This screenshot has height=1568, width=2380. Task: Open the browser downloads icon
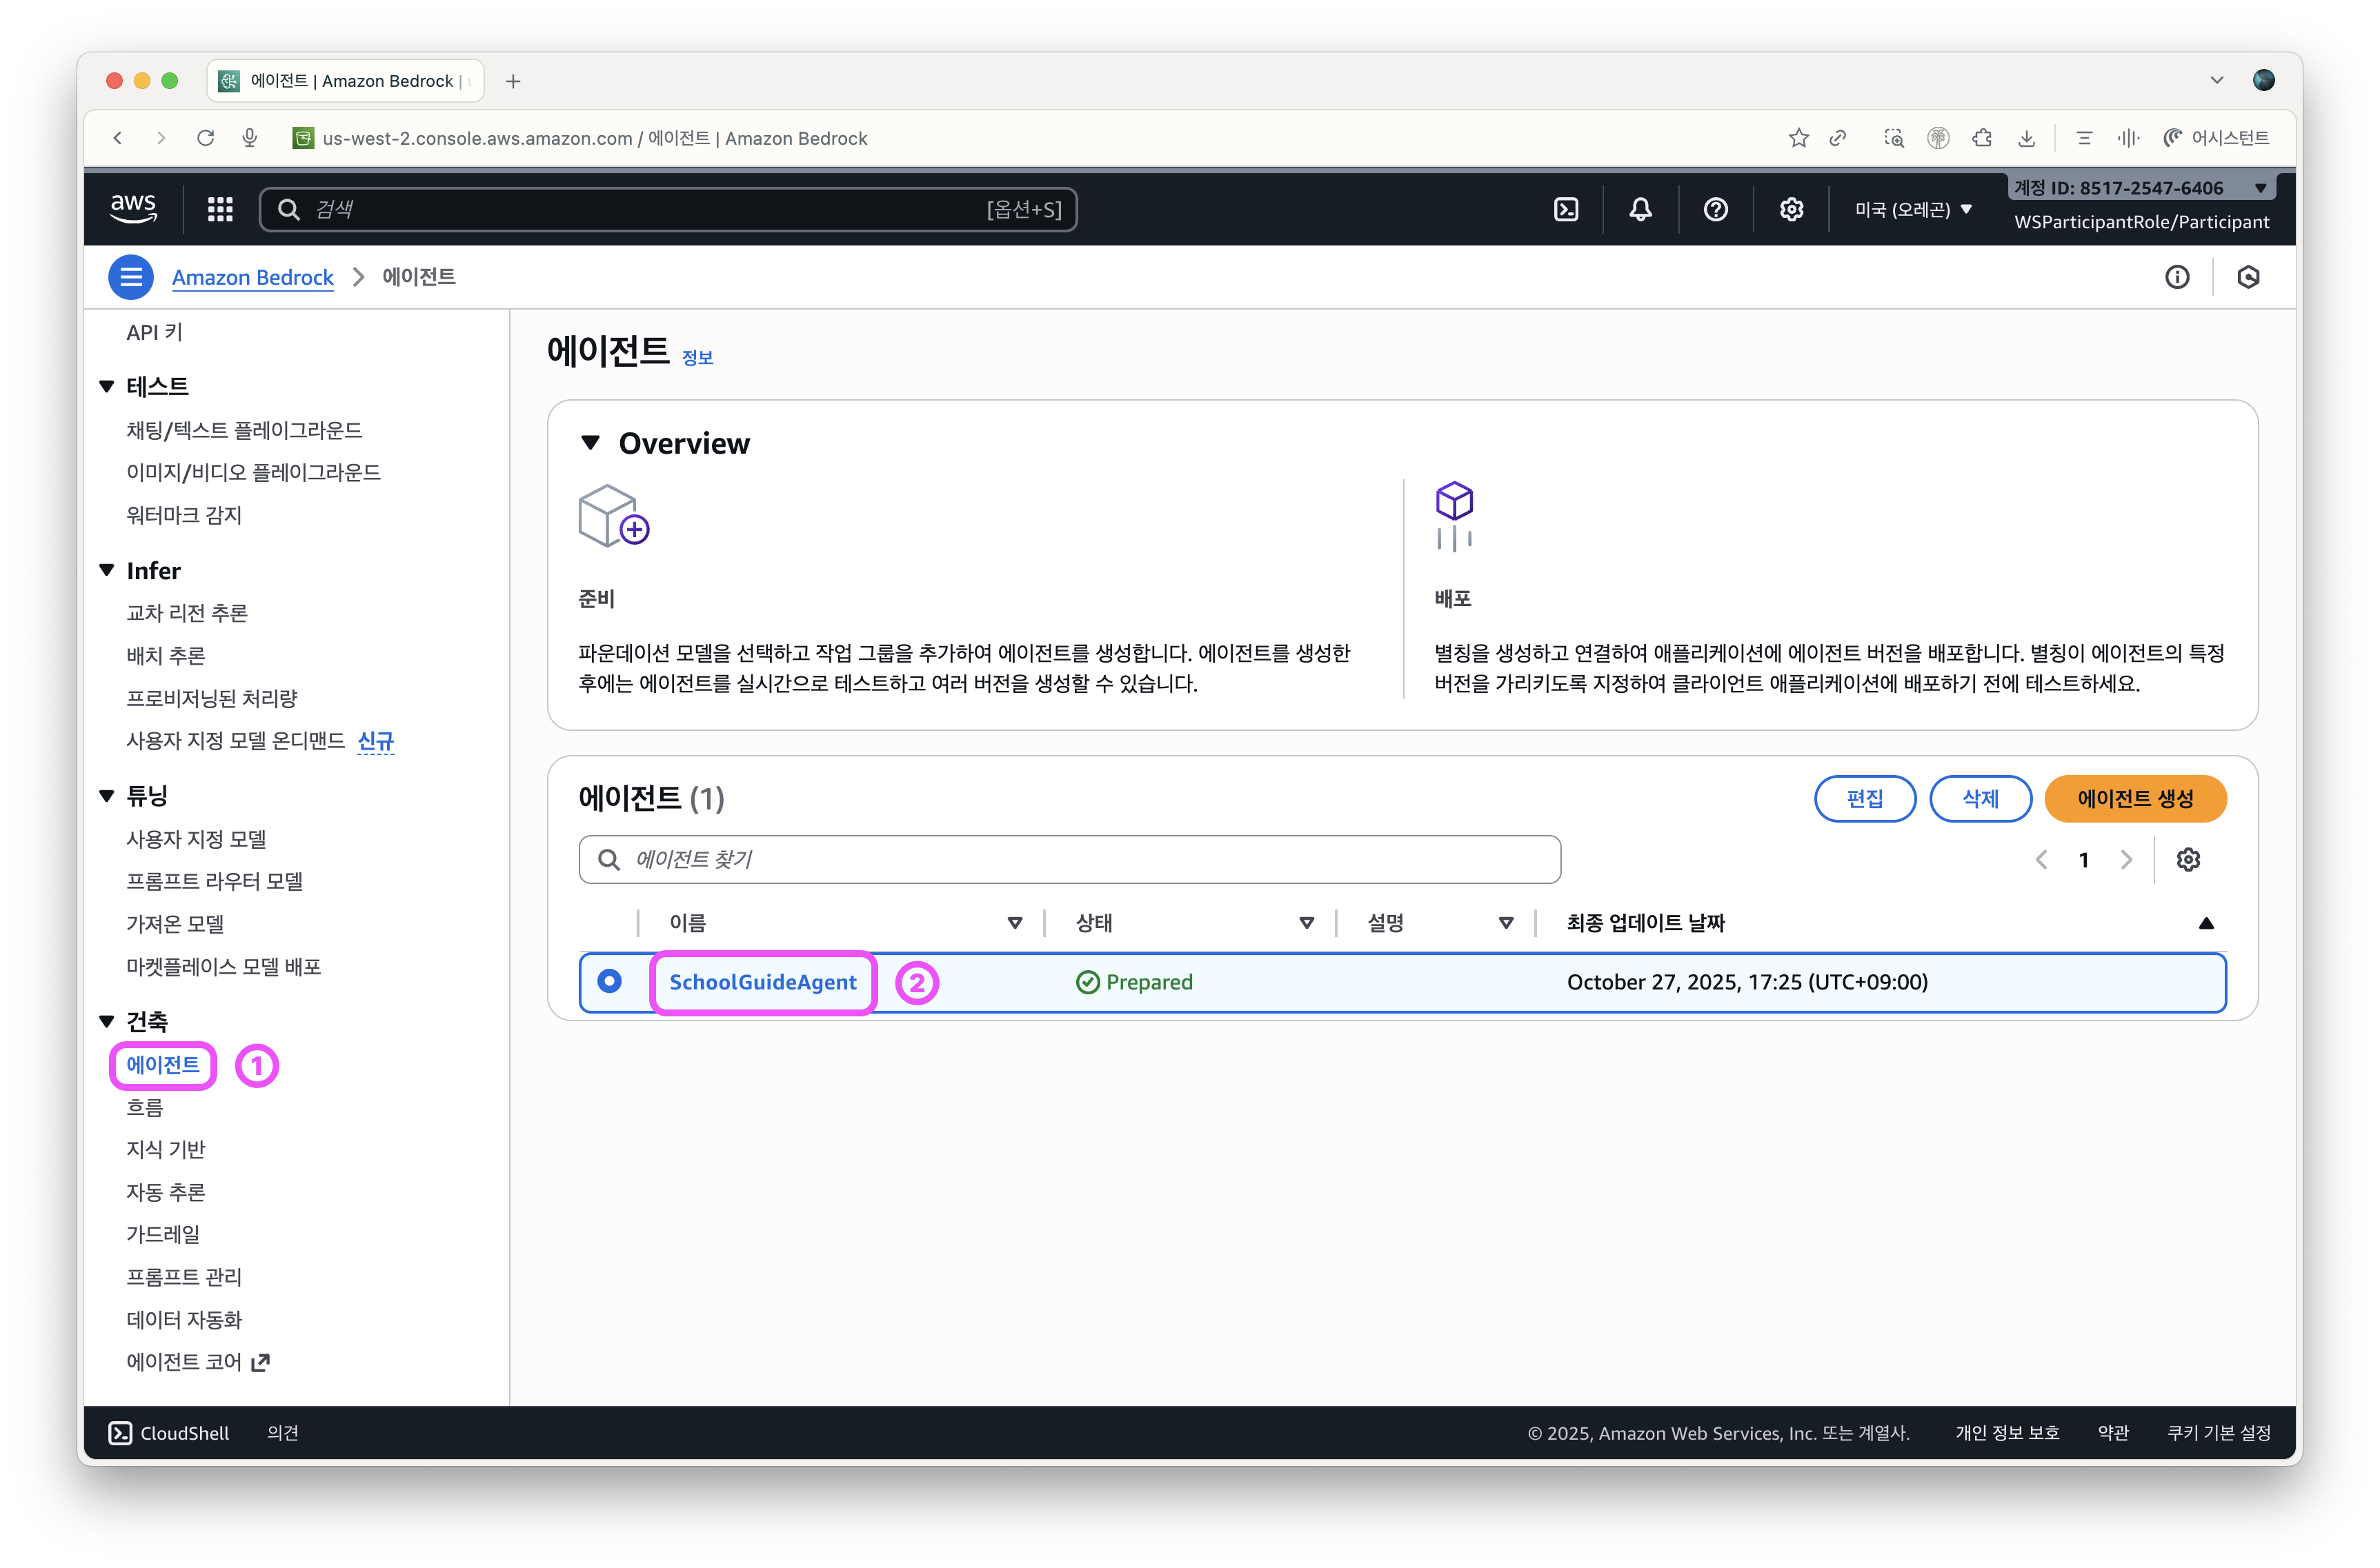coord(2026,138)
